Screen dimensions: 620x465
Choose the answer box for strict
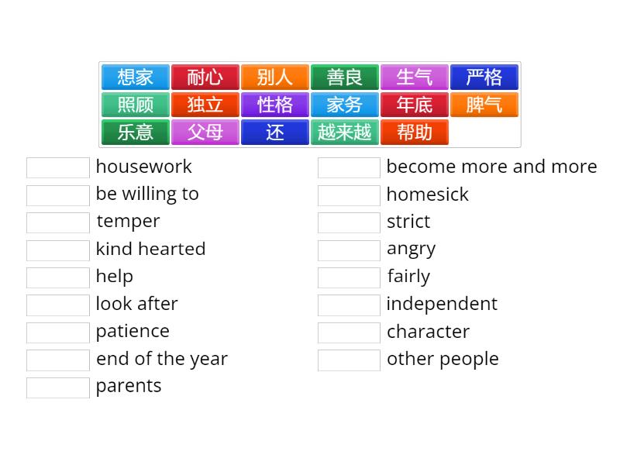349,222
